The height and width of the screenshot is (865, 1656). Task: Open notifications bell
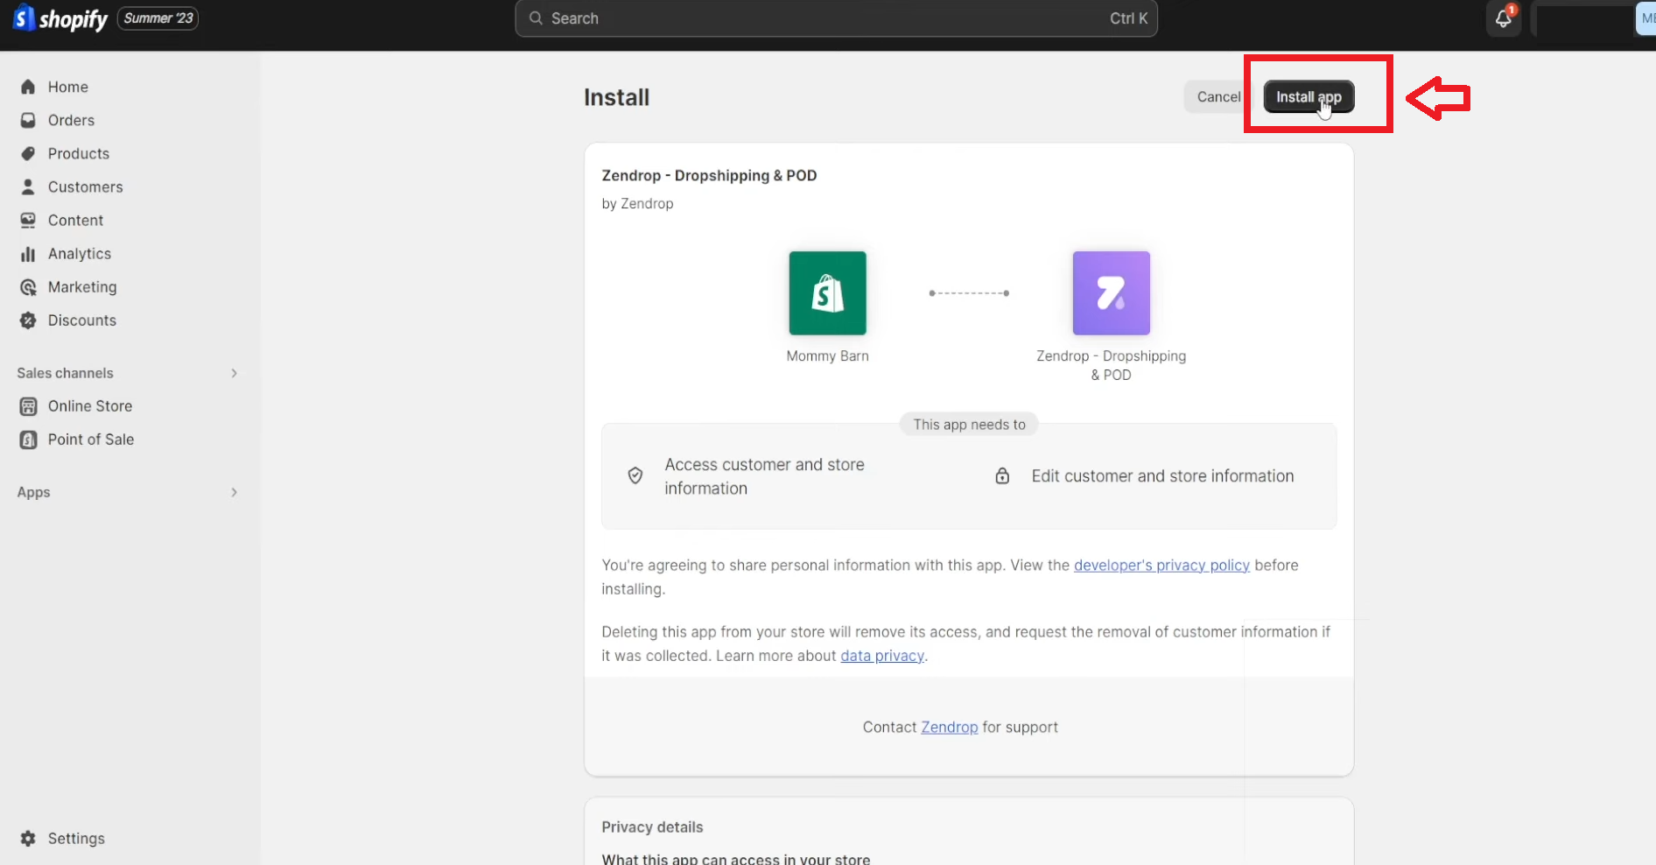click(x=1503, y=18)
